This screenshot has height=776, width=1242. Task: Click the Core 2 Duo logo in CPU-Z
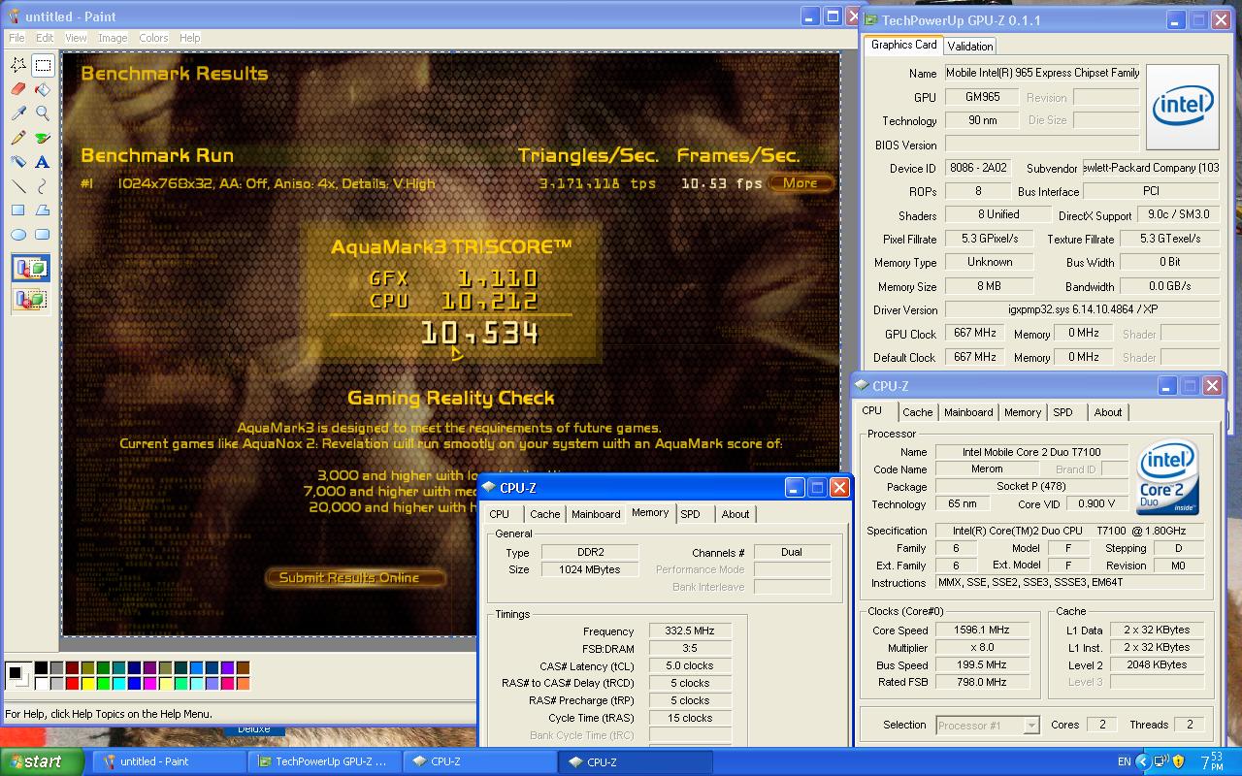click(x=1168, y=477)
